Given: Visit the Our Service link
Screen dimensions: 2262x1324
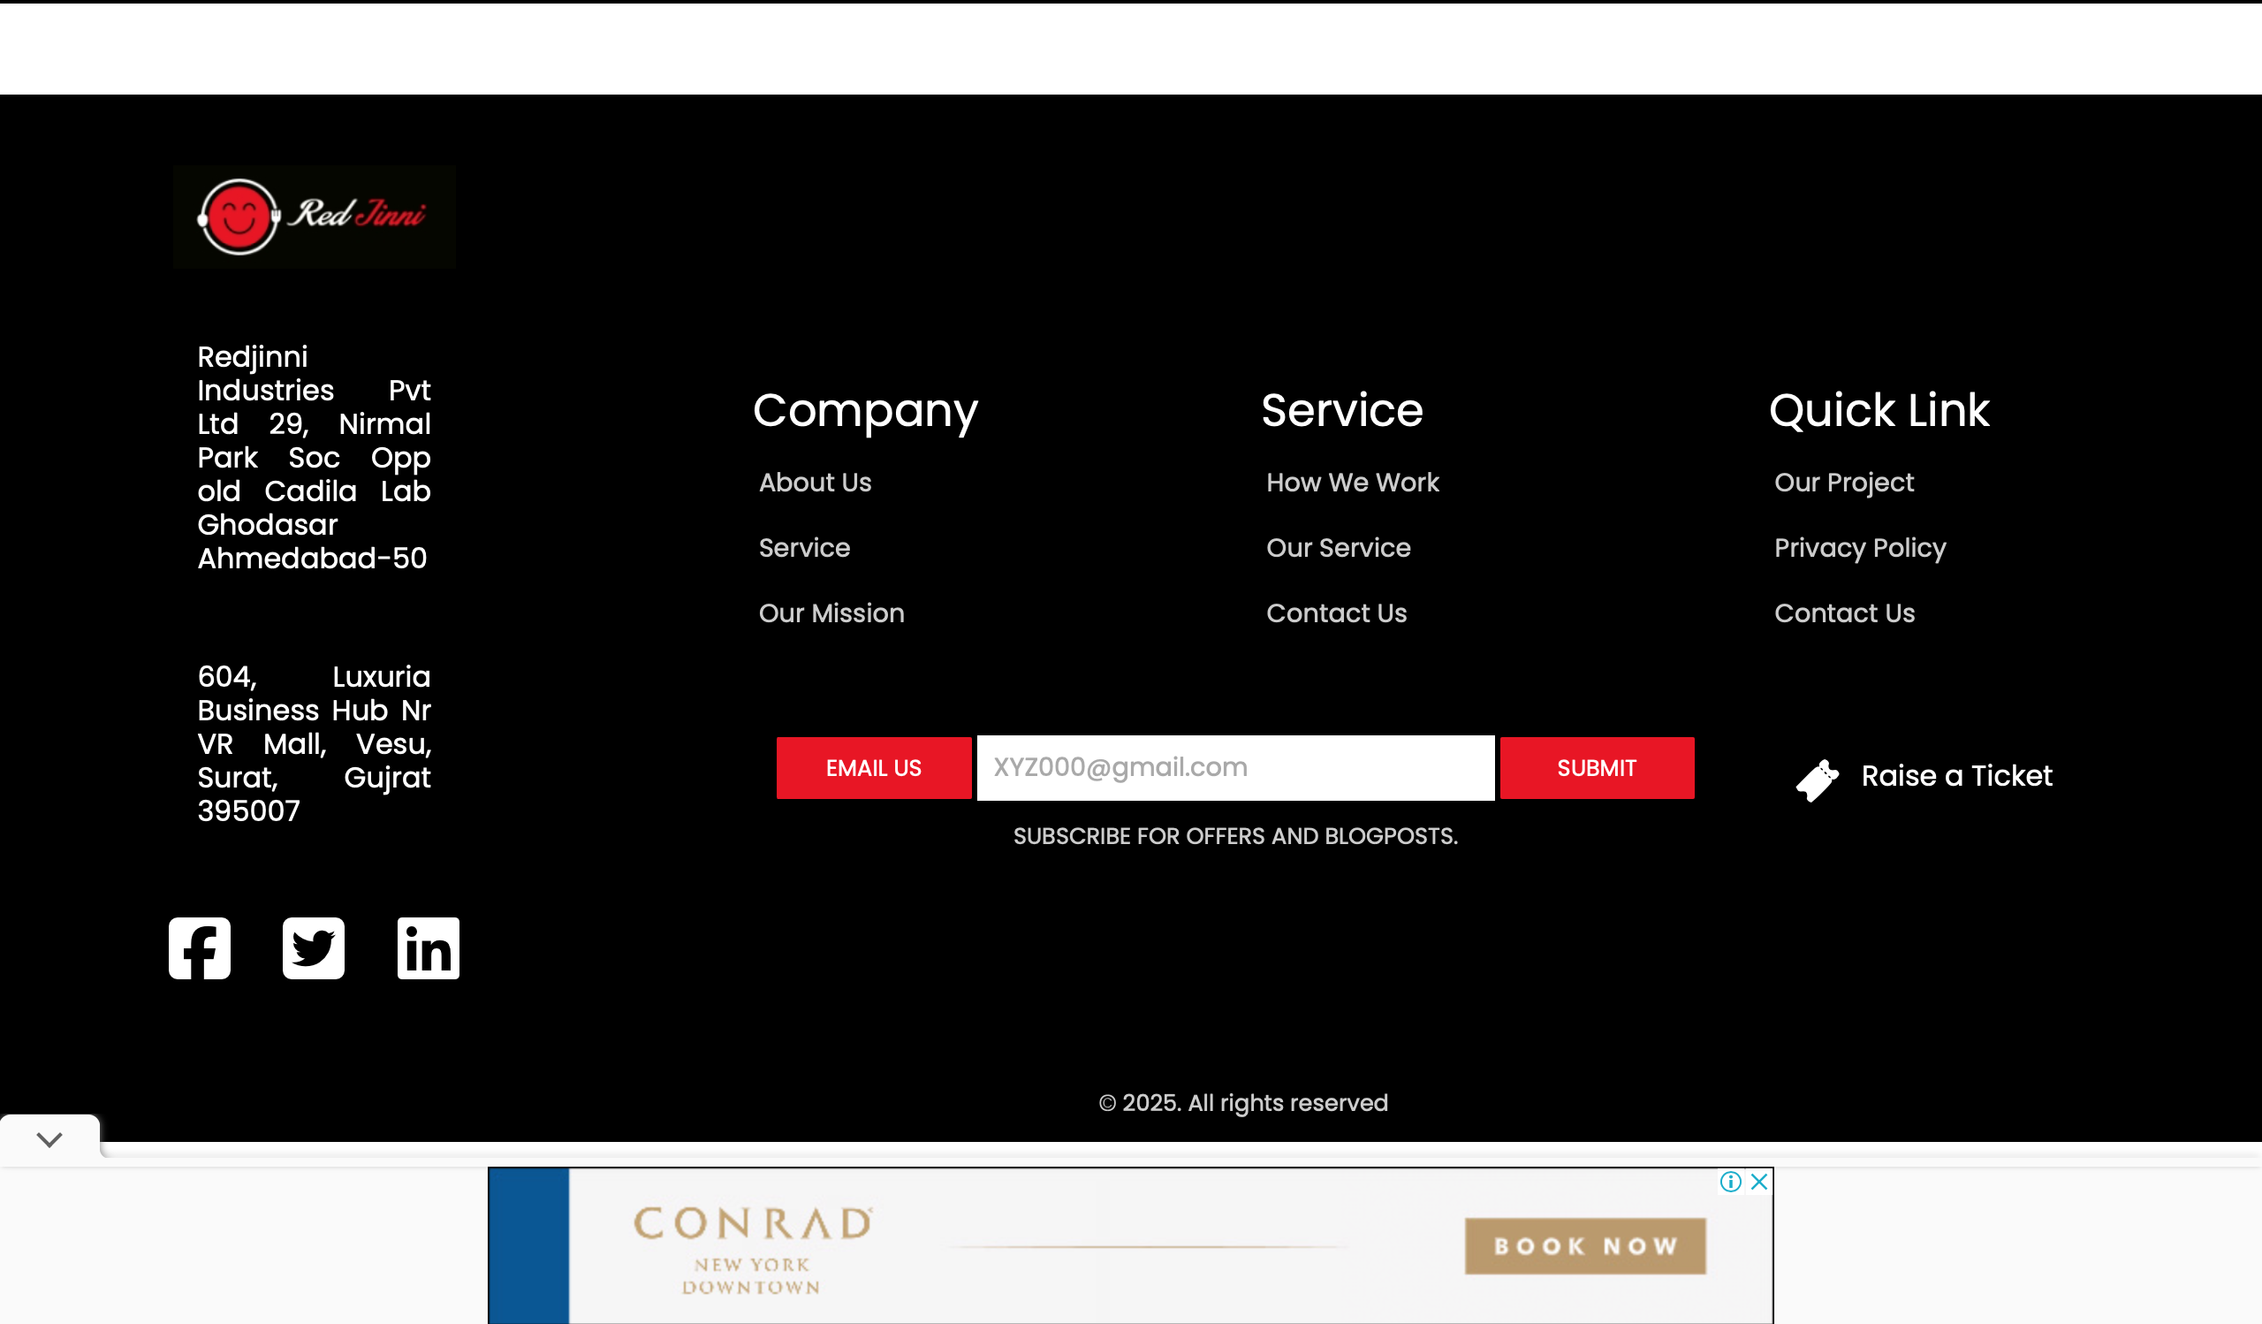Looking at the screenshot, I should (1339, 548).
